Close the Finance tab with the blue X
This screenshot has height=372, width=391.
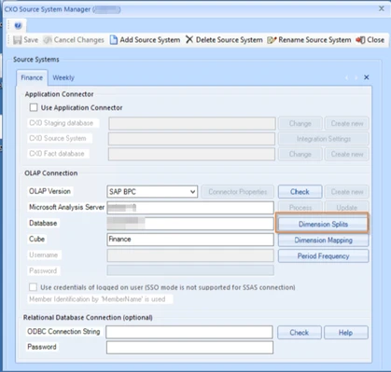367,77
